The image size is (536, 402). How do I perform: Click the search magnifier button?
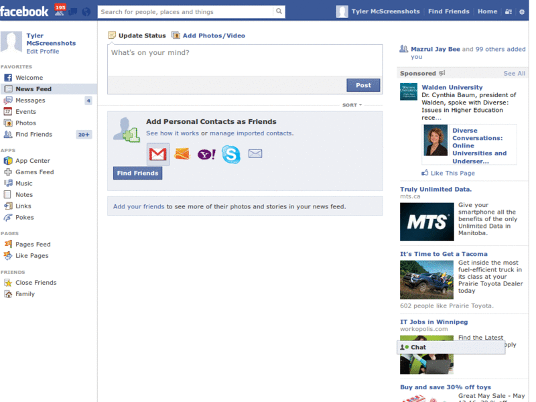tap(279, 11)
